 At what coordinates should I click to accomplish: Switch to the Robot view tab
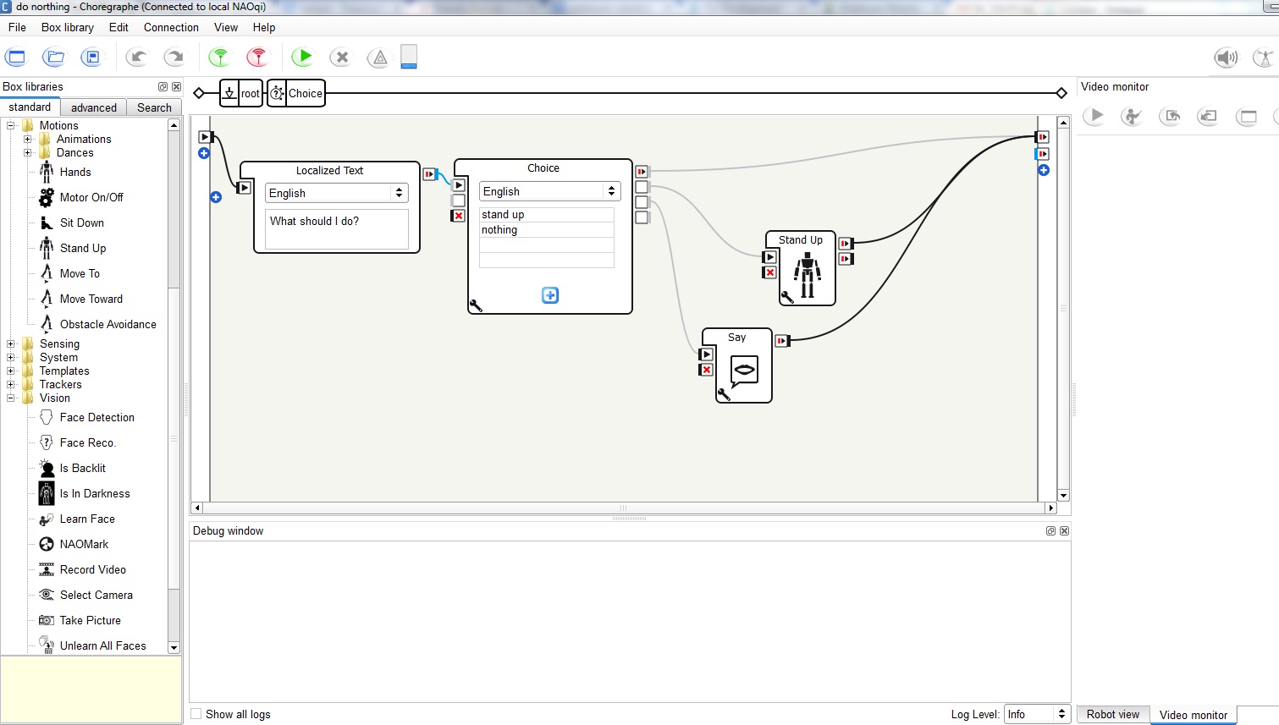point(1113,714)
